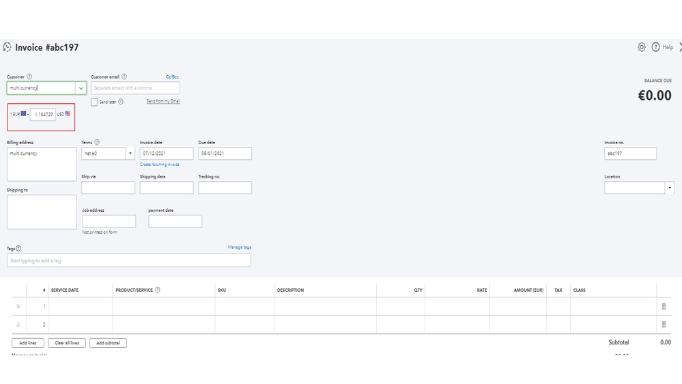Image resolution: width=682 pixels, height=384 pixels.
Task: Delete line 1 with trash icon
Action: (664, 307)
